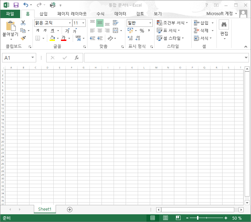
Task: Switch to the 삽입 ribbon tab
Action: click(43, 14)
